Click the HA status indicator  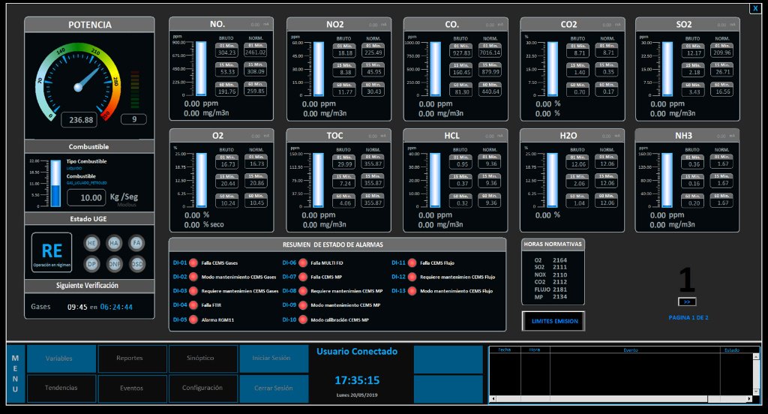114,242
